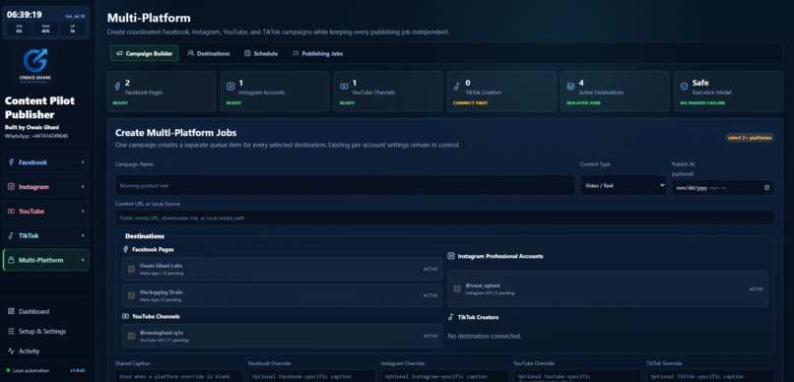Click the Instagram icon on Instagram Accounts card
This screenshot has height=382, width=794.
pyautogui.click(x=231, y=87)
